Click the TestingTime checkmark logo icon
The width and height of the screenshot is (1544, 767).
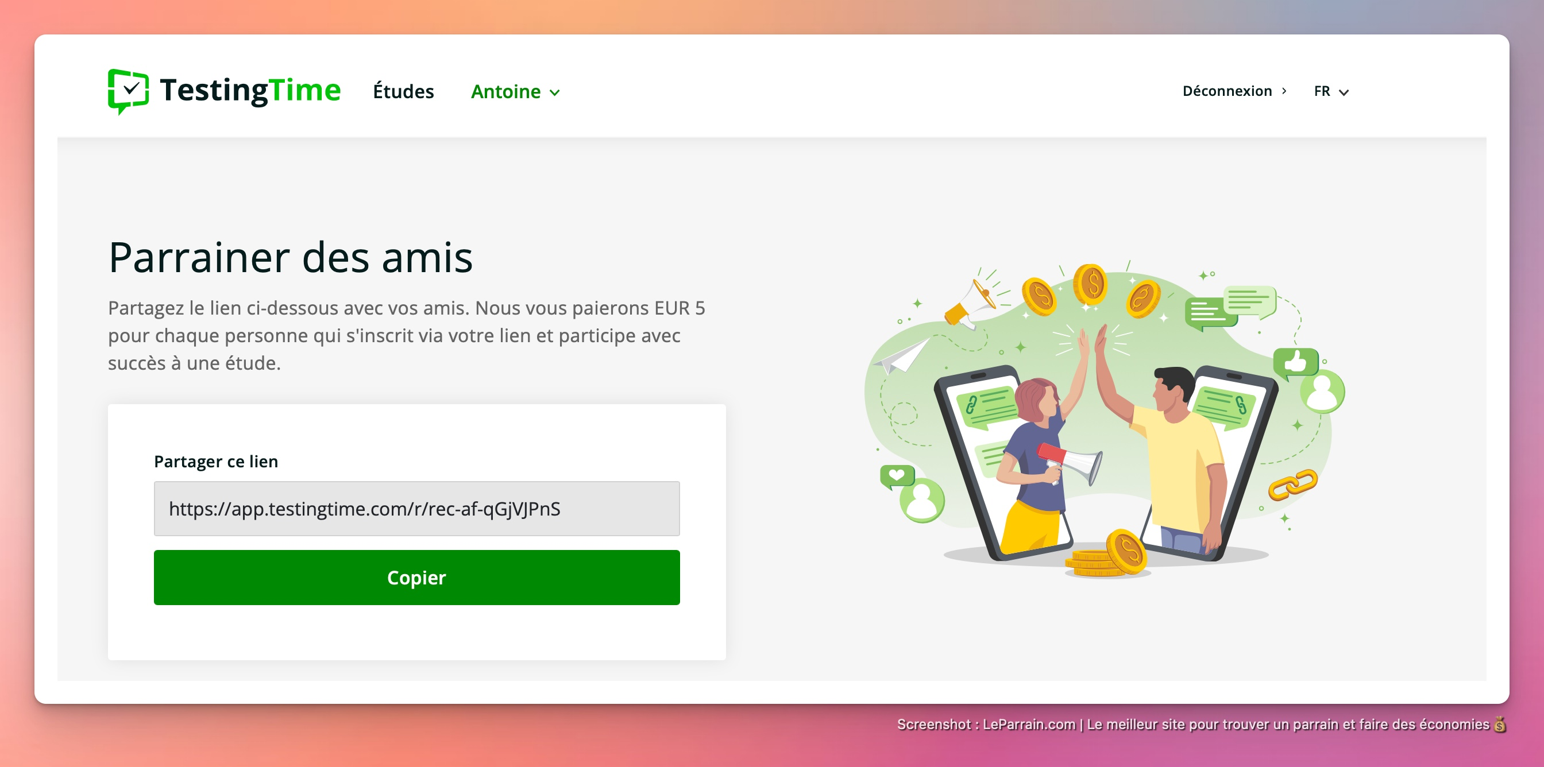128,91
